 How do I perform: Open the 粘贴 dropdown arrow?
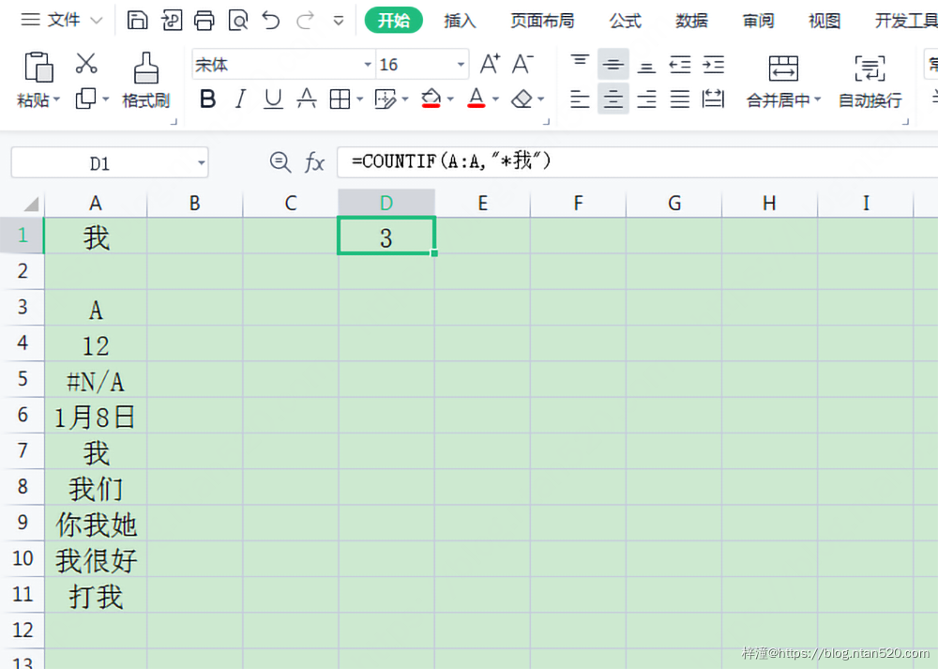click(x=57, y=99)
